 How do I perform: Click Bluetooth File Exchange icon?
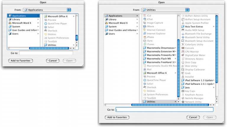pyautogui.click(x=183, y=34)
